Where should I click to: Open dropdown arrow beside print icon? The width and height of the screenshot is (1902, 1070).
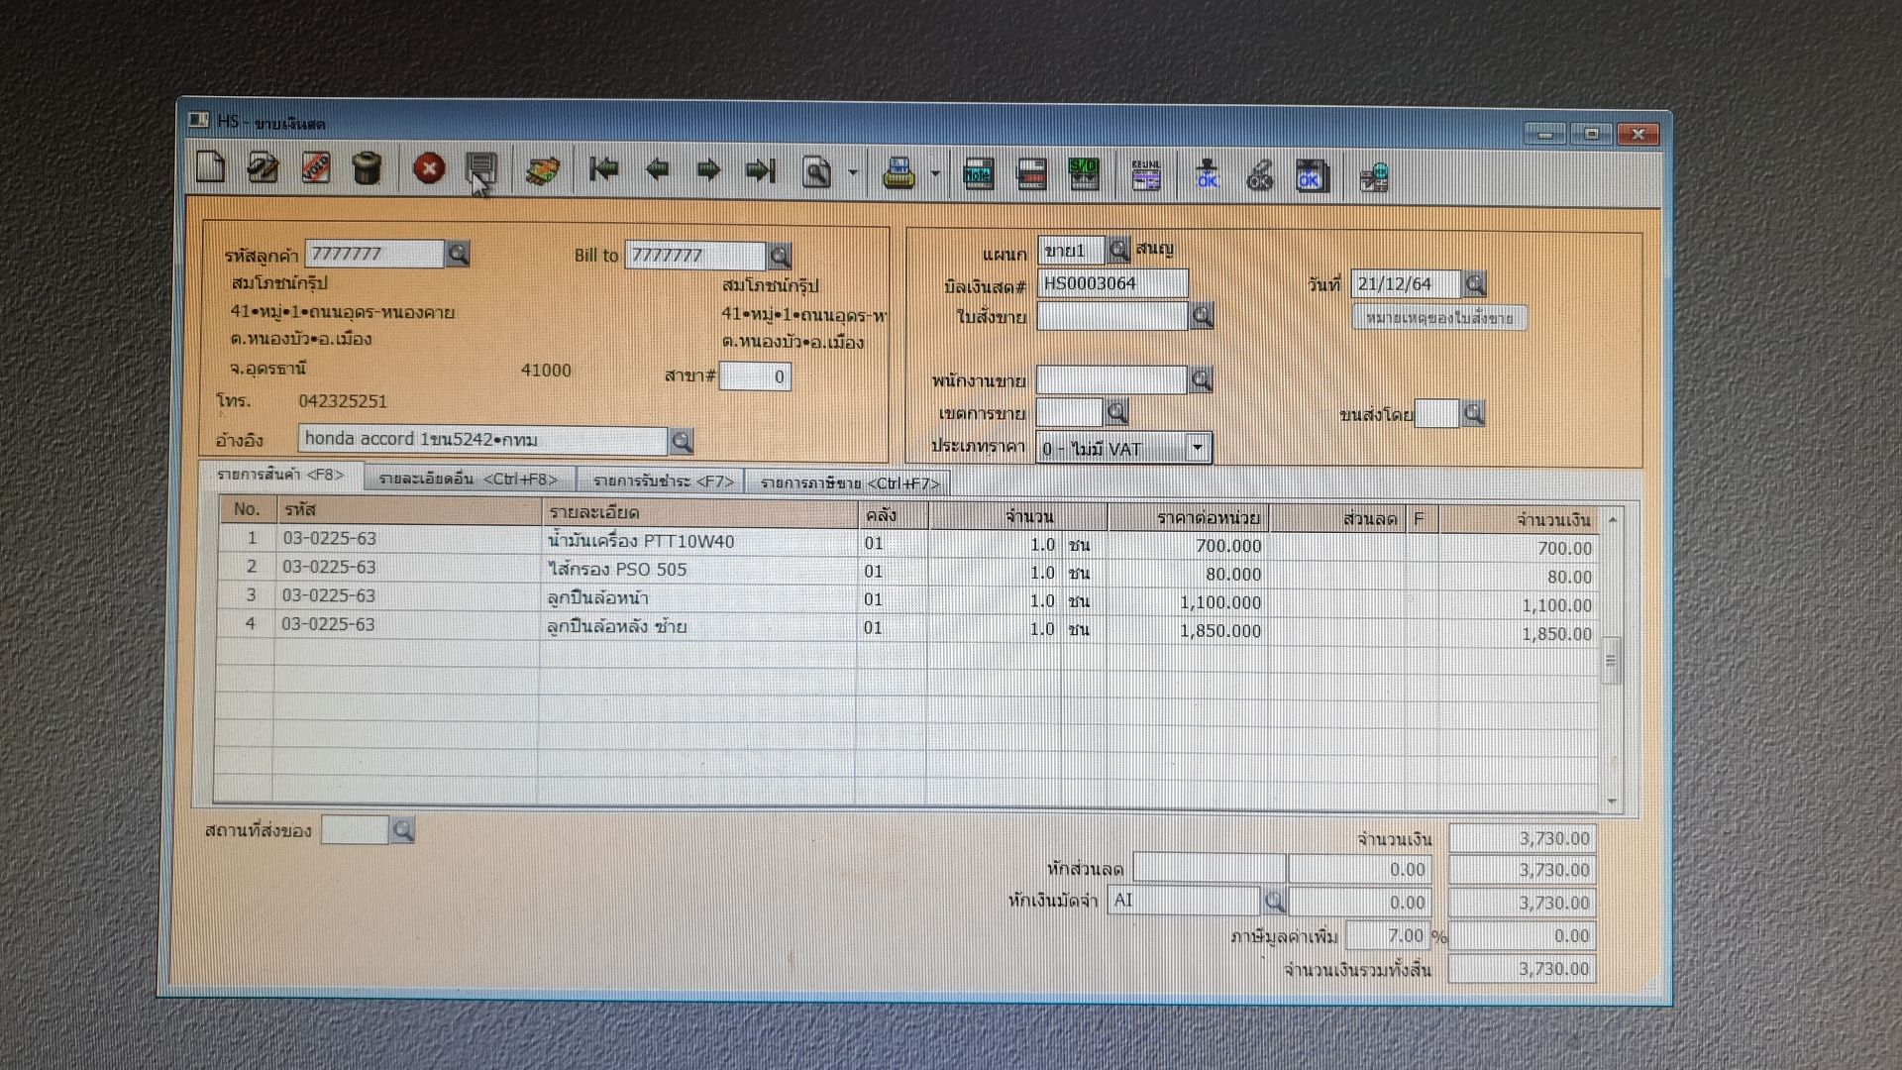[935, 175]
